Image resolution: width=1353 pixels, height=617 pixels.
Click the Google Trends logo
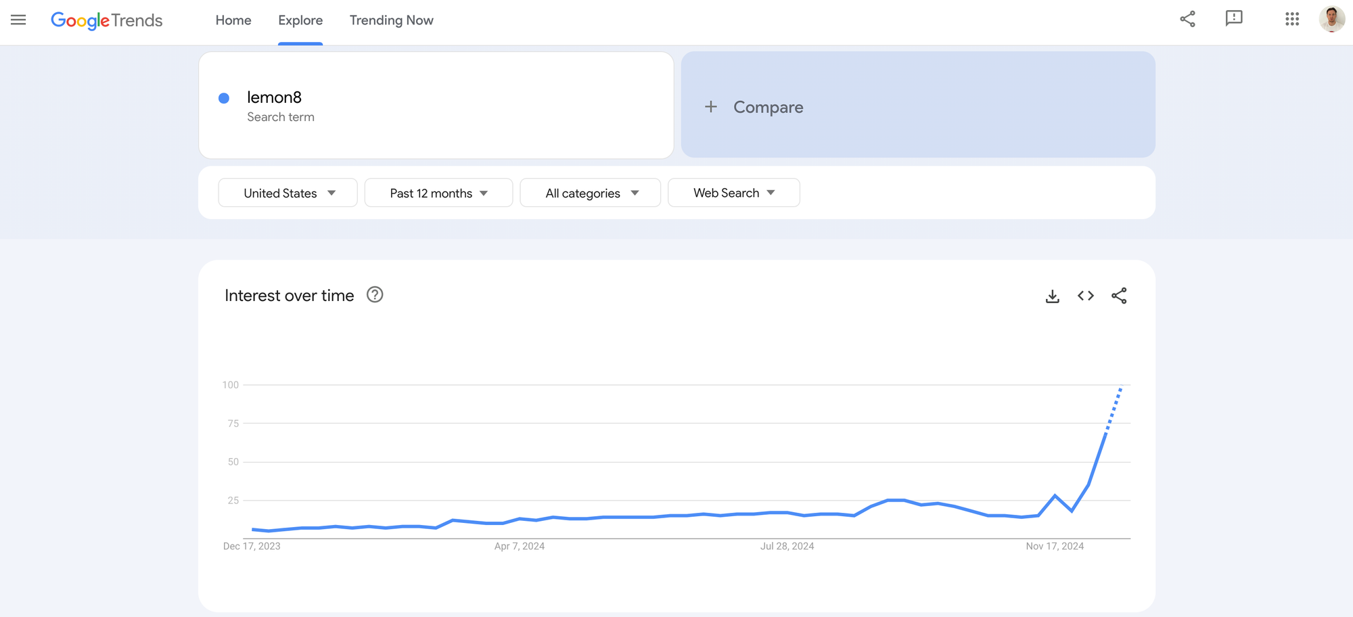click(x=107, y=20)
